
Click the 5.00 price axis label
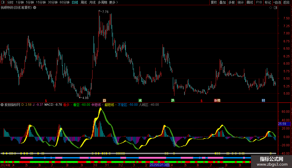coord(286,94)
